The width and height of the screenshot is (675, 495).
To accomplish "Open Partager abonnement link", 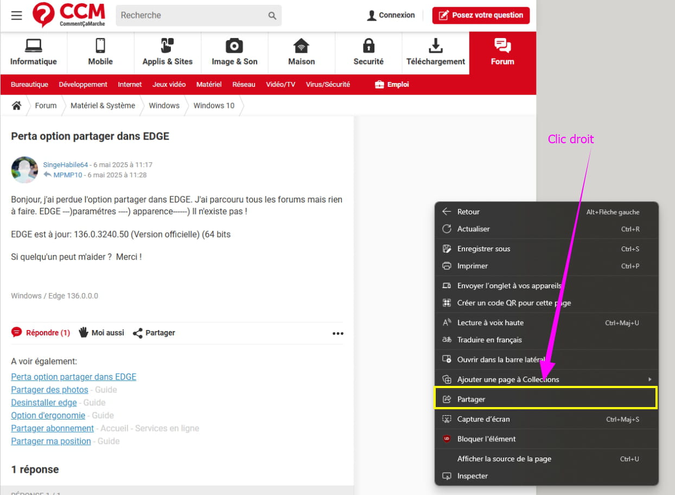I will pos(53,428).
